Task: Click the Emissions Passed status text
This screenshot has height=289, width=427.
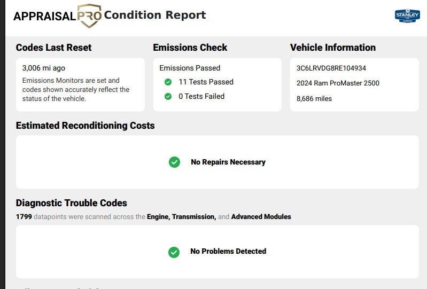Action: (190, 68)
